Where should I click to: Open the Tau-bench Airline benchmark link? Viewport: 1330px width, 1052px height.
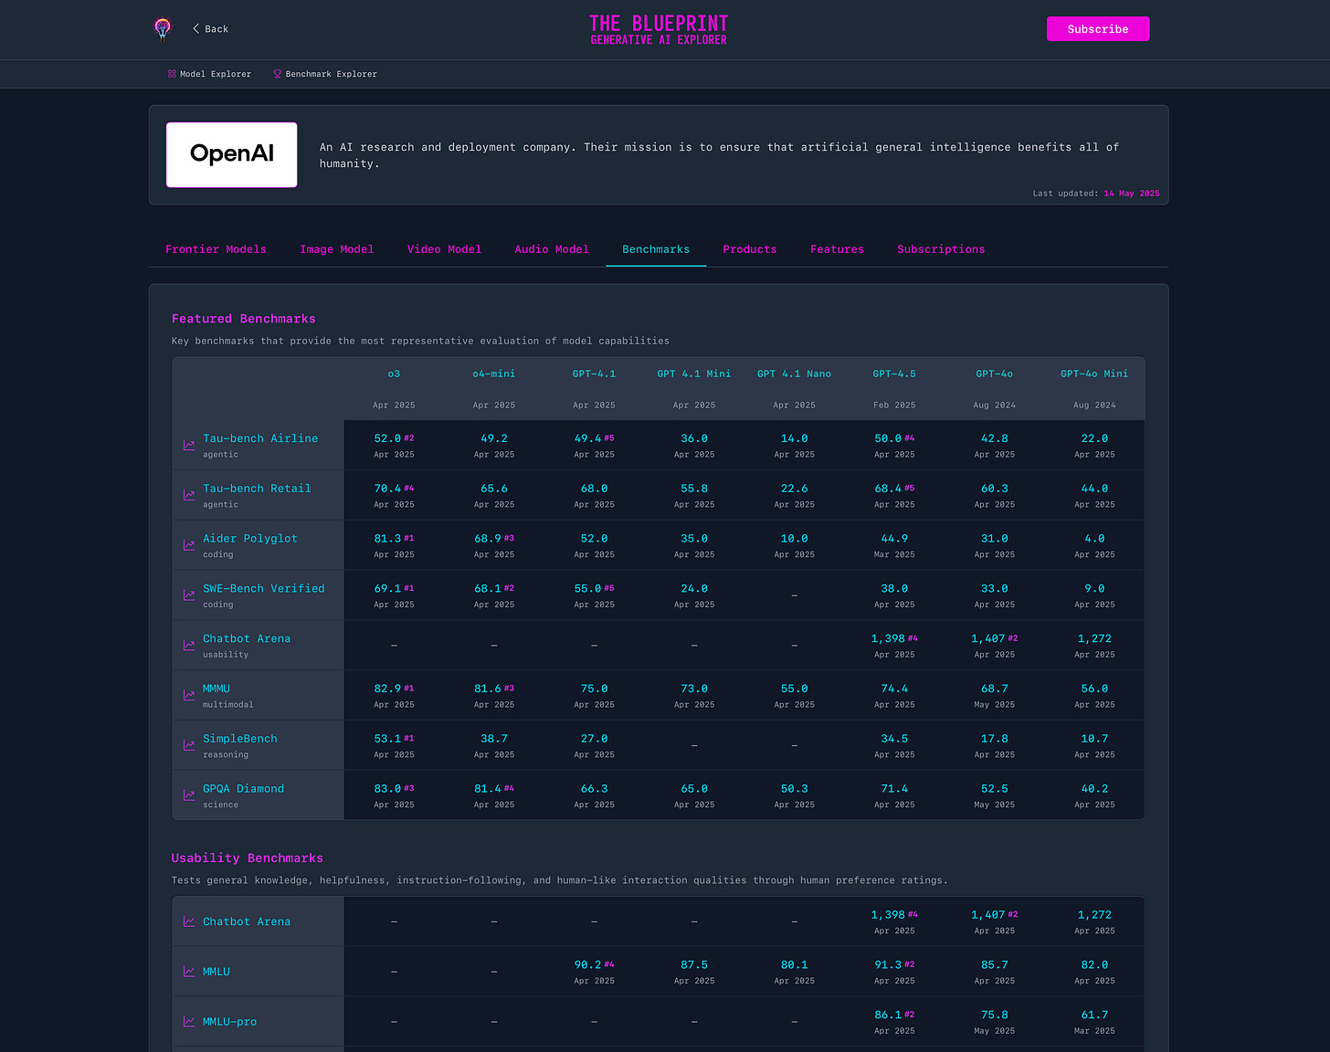260,438
